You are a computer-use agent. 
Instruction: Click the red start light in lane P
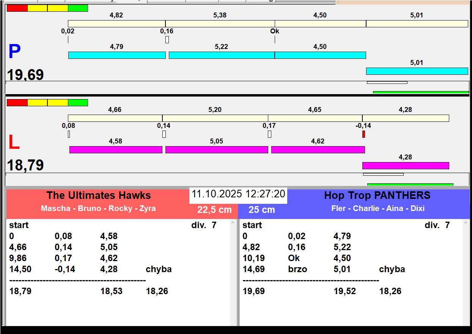tap(17, 8)
